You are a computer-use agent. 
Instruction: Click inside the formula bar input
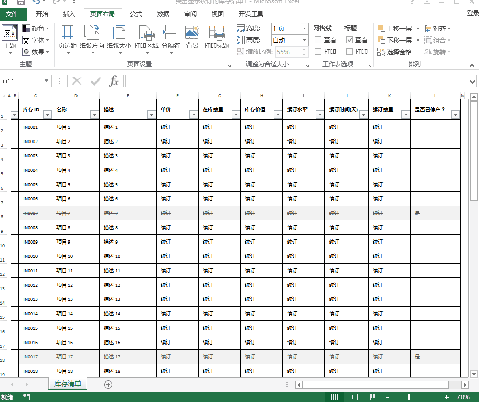297,82
